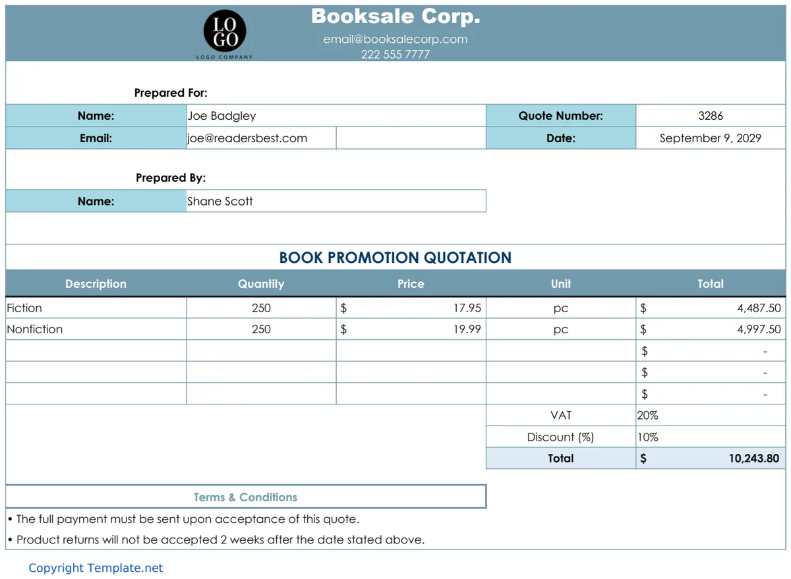The width and height of the screenshot is (791, 579).
Task: Click the BOOK PROMOTION QUOTATION title
Action: pos(395,258)
